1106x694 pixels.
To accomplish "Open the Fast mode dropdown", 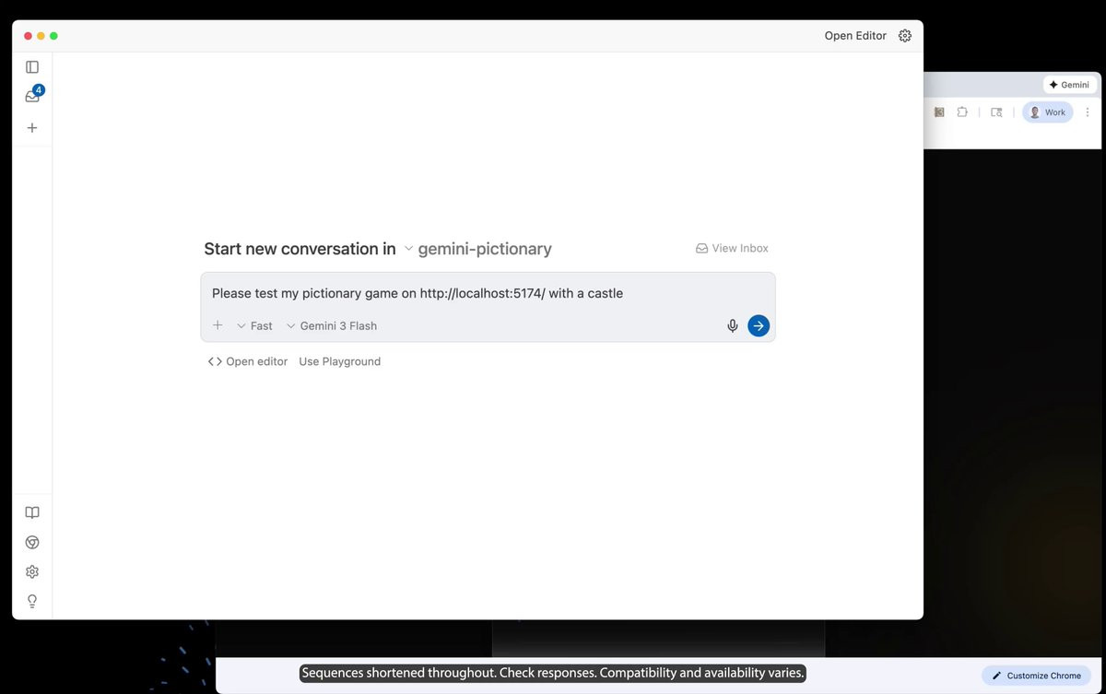I will [255, 325].
